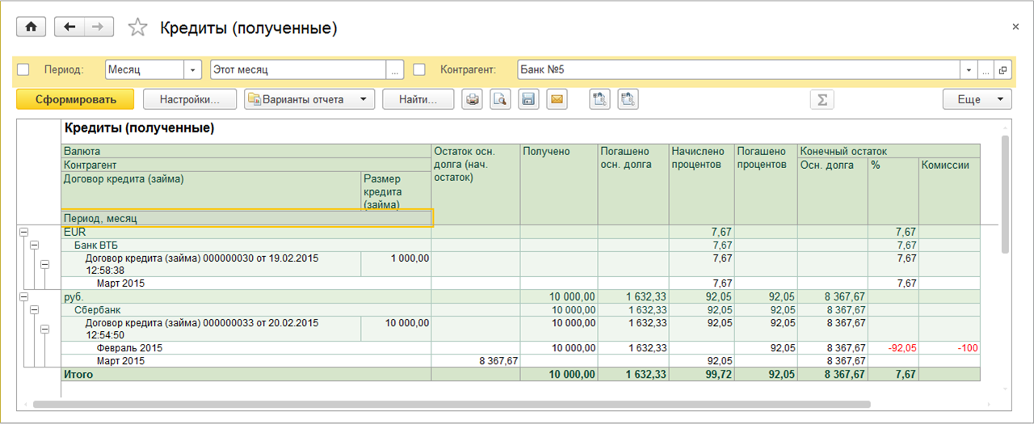Image resolution: width=1034 pixels, height=424 pixels.
Task: Go back with the left arrow
Action: (x=69, y=27)
